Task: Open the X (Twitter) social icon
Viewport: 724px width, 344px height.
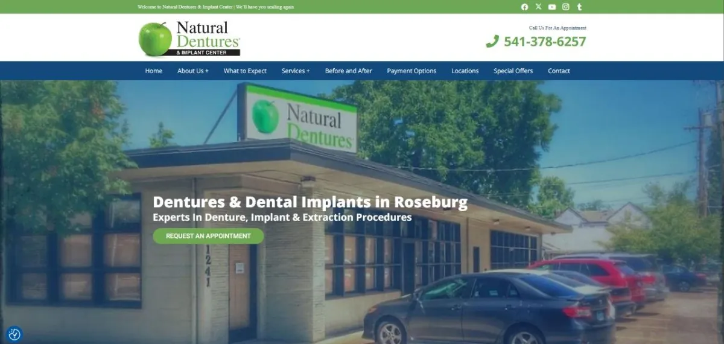Action: (x=538, y=7)
